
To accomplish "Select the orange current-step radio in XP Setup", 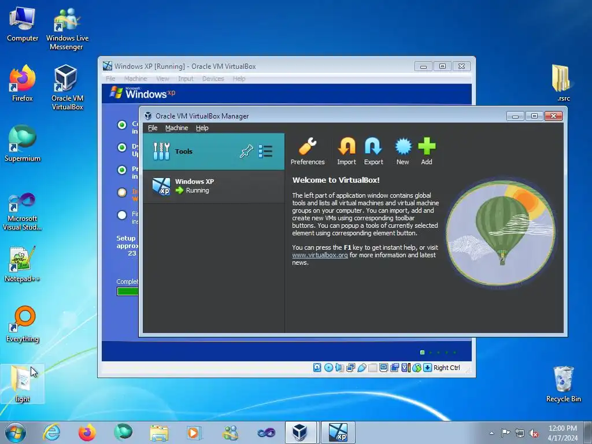I will pyautogui.click(x=122, y=193).
